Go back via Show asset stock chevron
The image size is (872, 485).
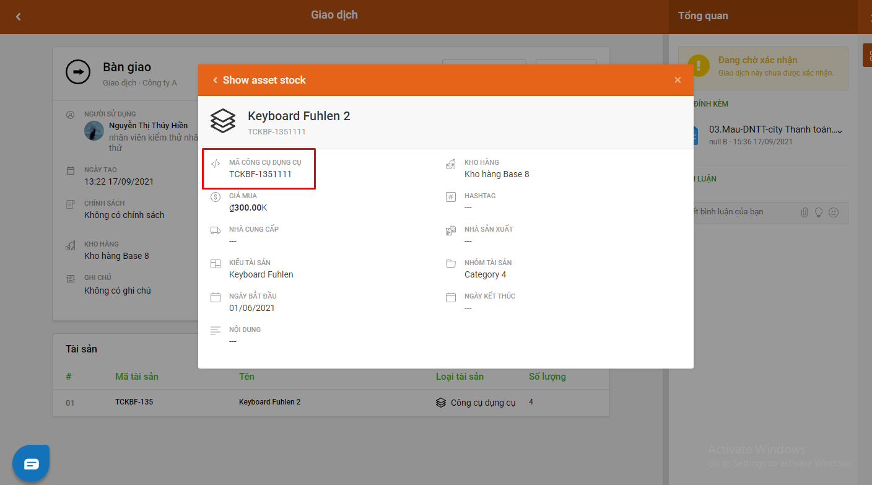pyautogui.click(x=215, y=80)
